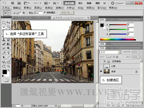Select the Zoom tool in toolbox
The height and width of the screenshot is (108, 144).
coord(9,66)
